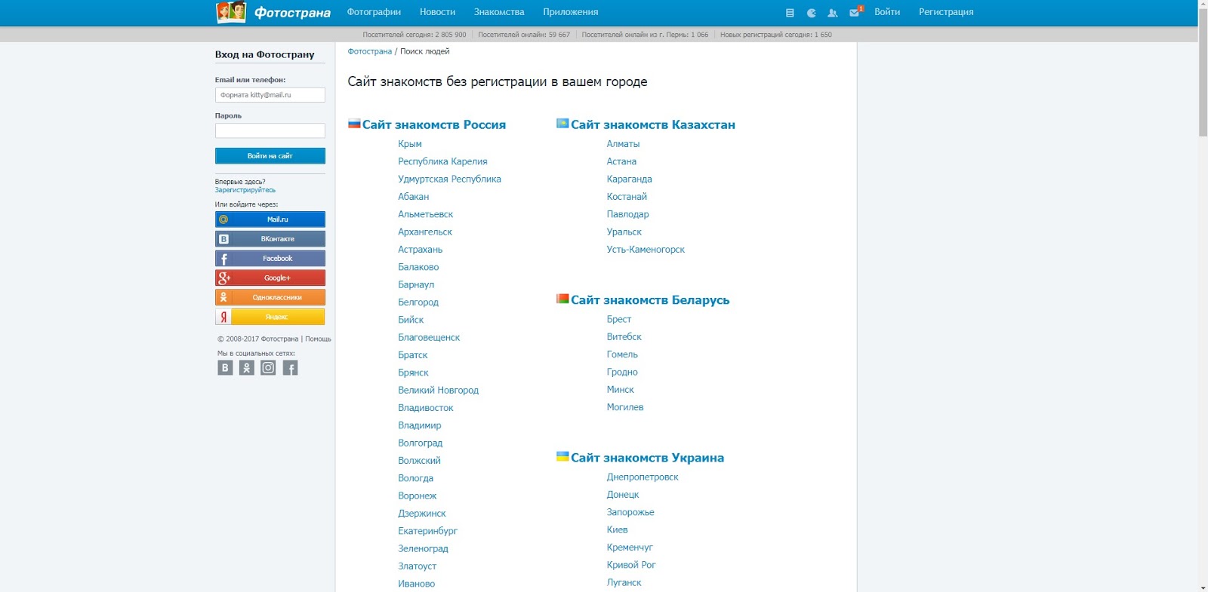Click the Войти на сайт button
This screenshot has height=592, width=1208.
[x=270, y=155]
